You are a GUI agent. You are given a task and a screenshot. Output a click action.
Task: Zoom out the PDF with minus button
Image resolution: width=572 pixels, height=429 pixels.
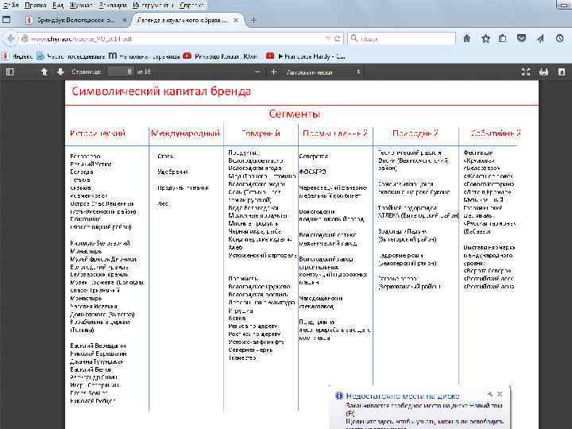tap(257, 72)
